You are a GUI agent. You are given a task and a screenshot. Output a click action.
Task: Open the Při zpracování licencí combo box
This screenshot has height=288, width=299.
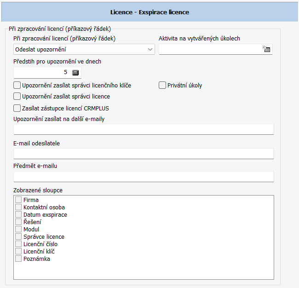point(84,49)
